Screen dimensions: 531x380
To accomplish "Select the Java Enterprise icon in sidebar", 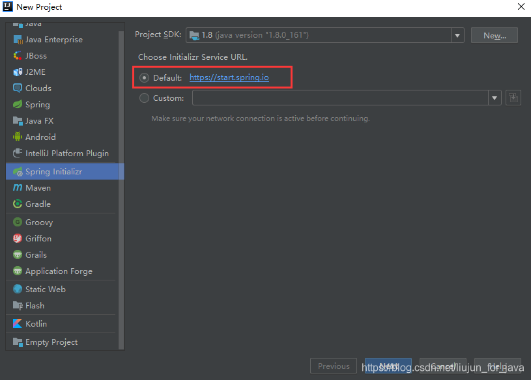I will 18,40.
